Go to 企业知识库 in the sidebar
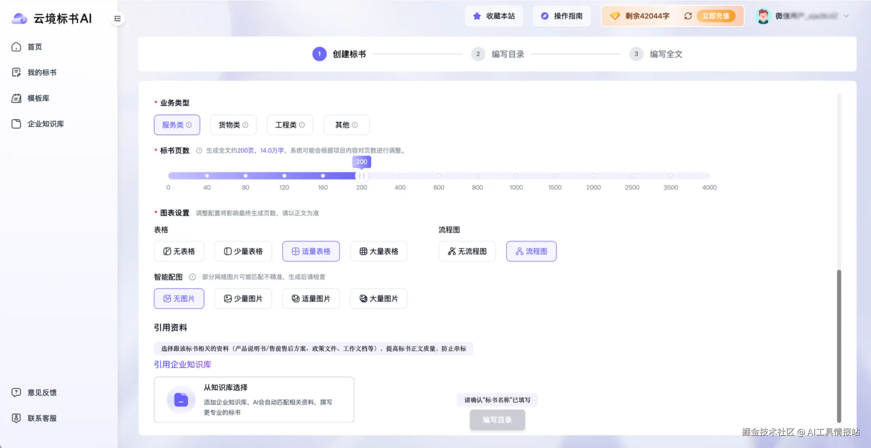 pyautogui.click(x=45, y=124)
